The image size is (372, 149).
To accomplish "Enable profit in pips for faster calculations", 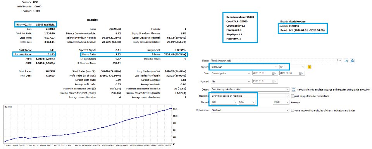I will tap(293, 96).
